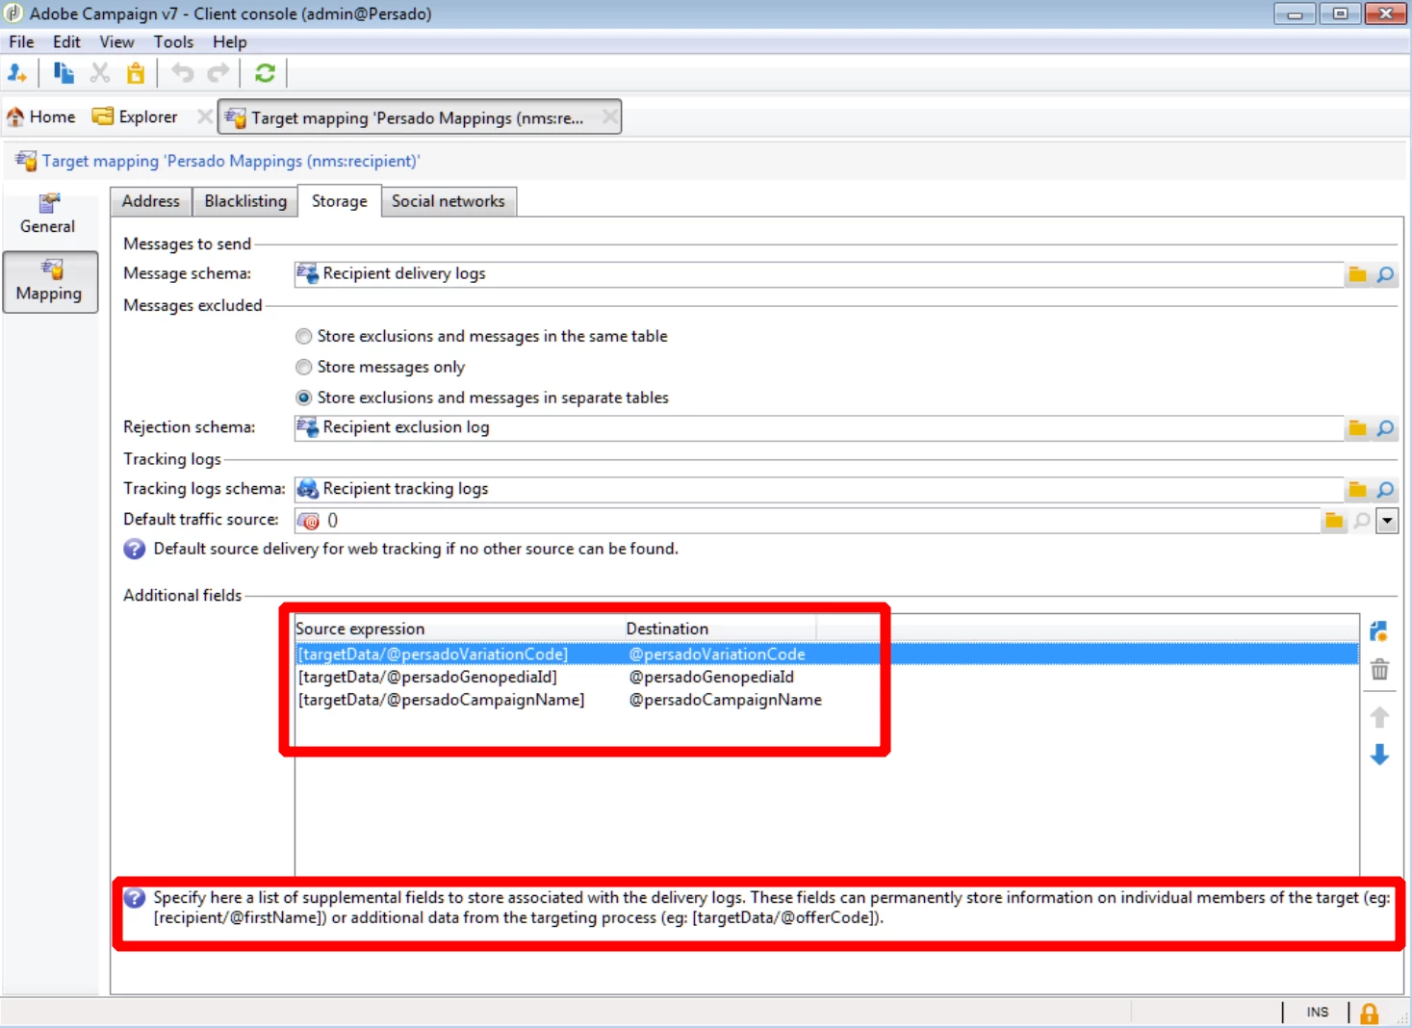Open magnifier for Rejection schema
Image resolution: width=1412 pixels, height=1028 pixels.
coord(1385,428)
